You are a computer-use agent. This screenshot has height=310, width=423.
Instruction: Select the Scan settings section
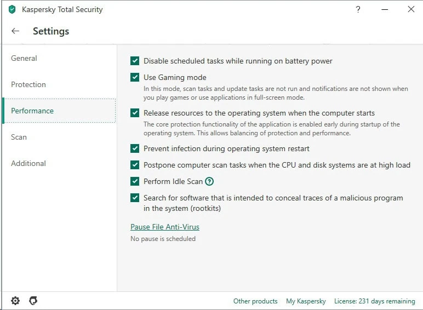[19, 137]
